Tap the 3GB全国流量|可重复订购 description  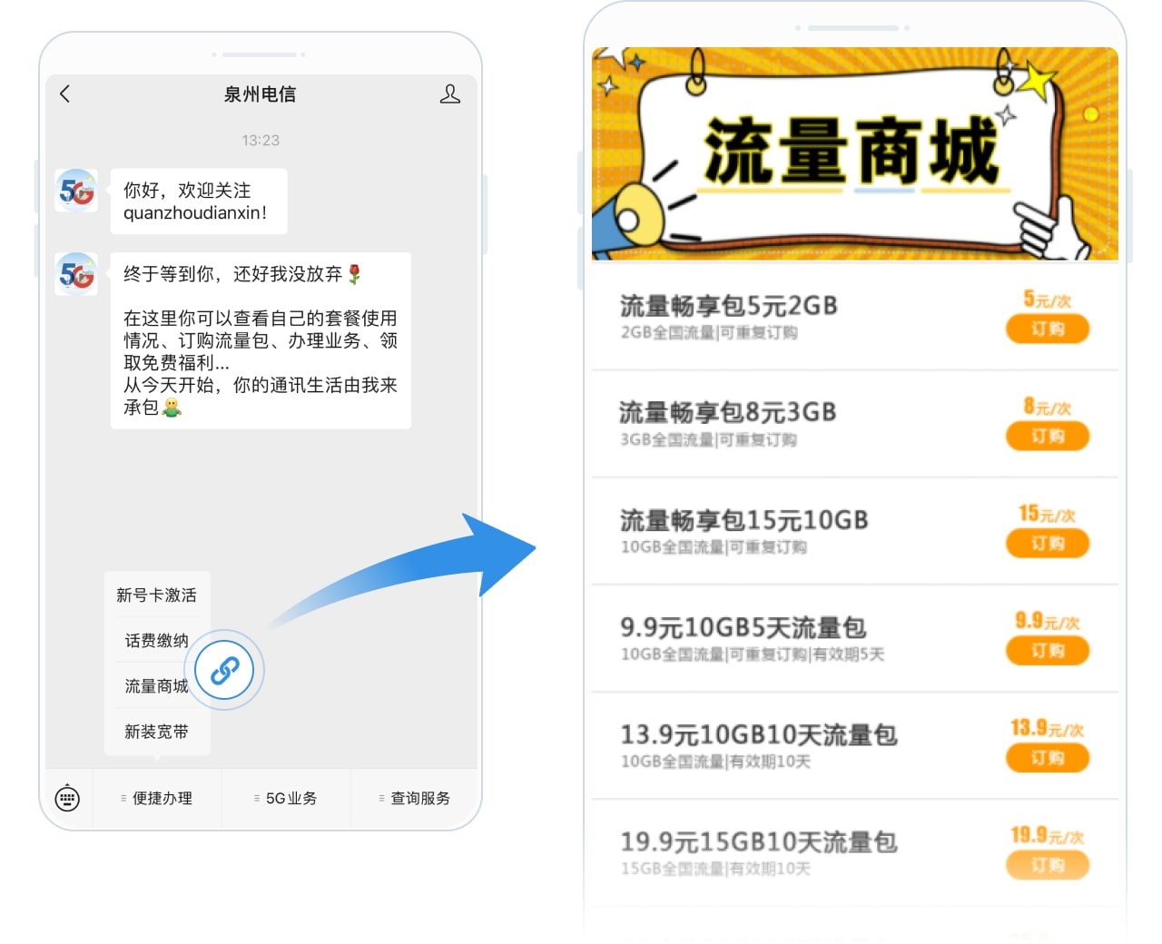(709, 439)
